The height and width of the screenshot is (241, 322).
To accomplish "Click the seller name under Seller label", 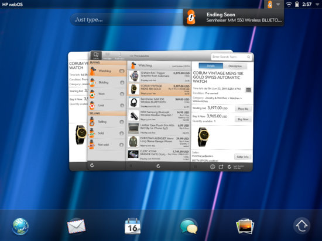I will (x=203, y=156).
